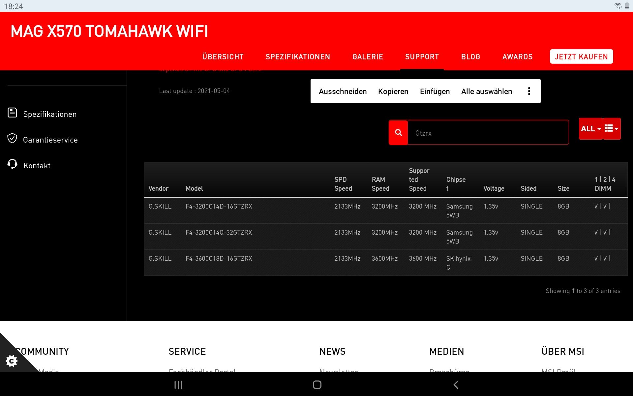Choose Ausschneiden in the text menu

[343, 91]
